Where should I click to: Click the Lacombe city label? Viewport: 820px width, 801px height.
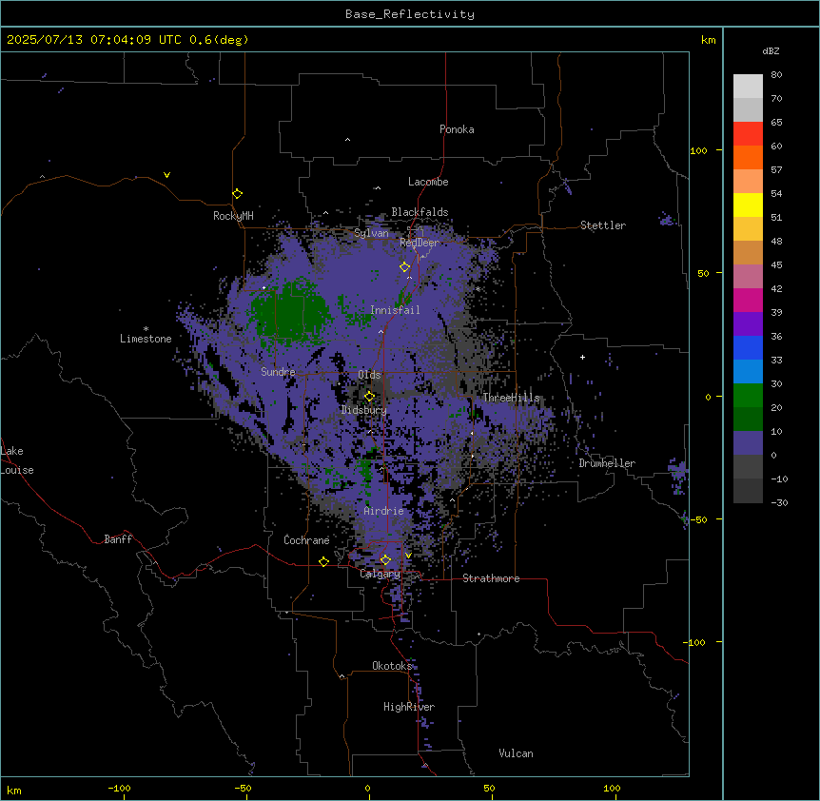[x=428, y=182]
